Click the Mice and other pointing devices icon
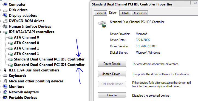Viewport: 198px width, 101px height. [x=5, y=81]
